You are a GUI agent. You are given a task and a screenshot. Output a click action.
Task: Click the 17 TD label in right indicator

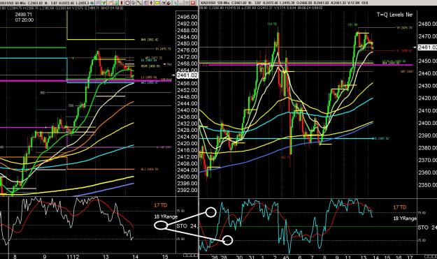tap(399, 207)
